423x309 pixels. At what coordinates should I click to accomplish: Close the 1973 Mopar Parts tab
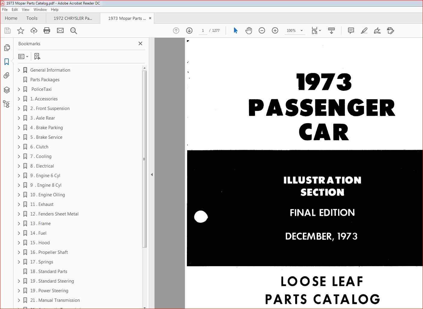[150, 18]
